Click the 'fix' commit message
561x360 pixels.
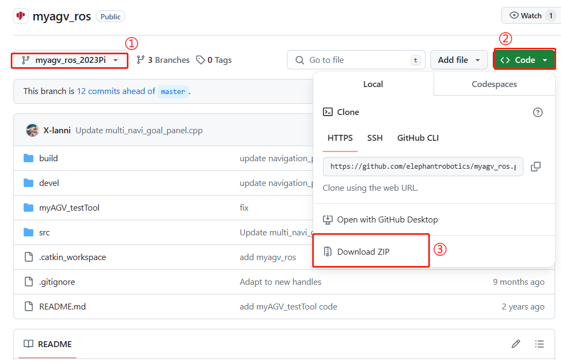244,207
